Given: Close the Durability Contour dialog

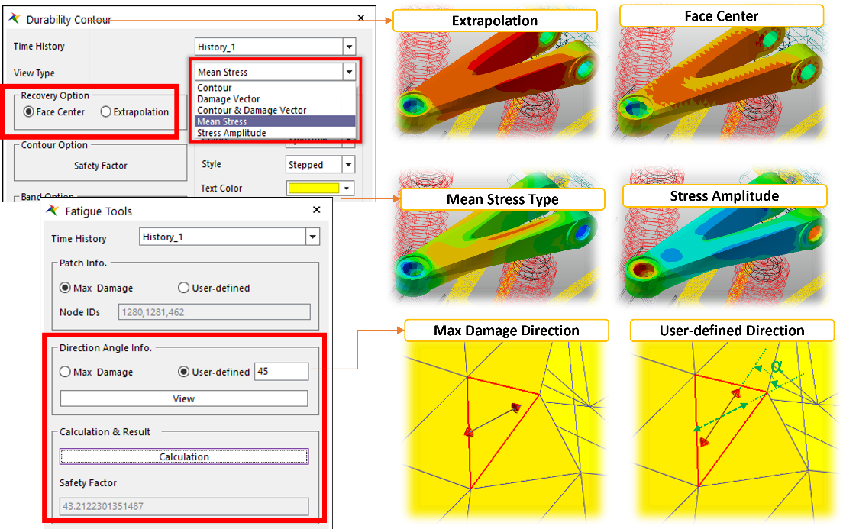Looking at the screenshot, I should coord(361,18).
